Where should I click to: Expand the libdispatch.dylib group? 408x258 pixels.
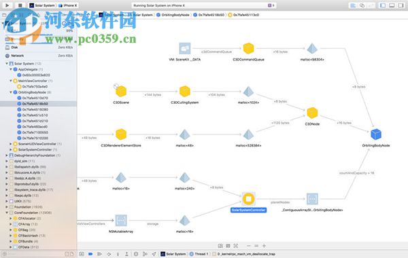pos(7,166)
